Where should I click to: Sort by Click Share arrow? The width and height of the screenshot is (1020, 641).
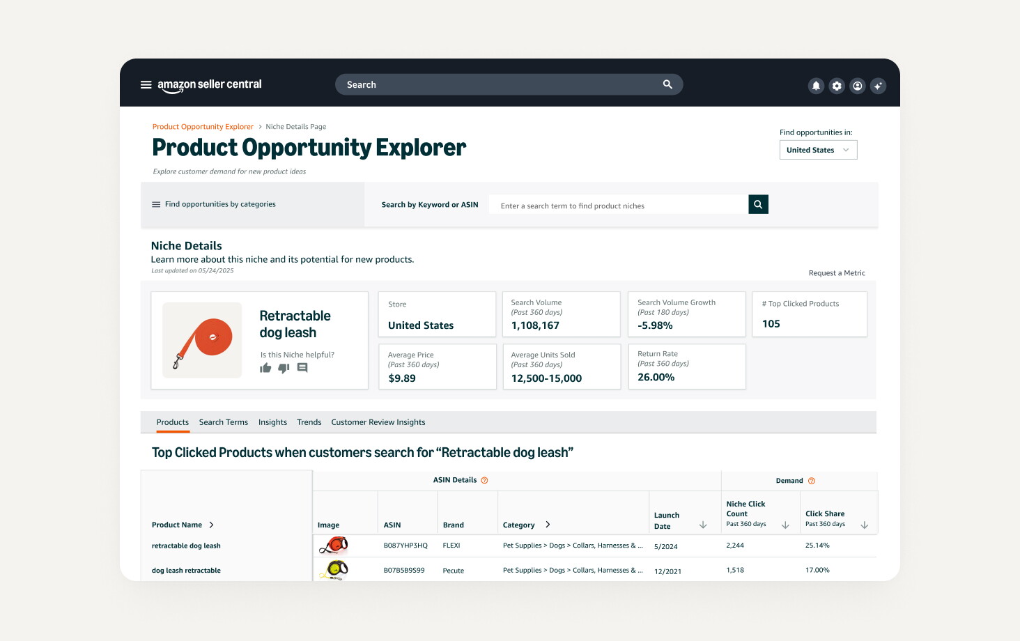click(x=865, y=525)
